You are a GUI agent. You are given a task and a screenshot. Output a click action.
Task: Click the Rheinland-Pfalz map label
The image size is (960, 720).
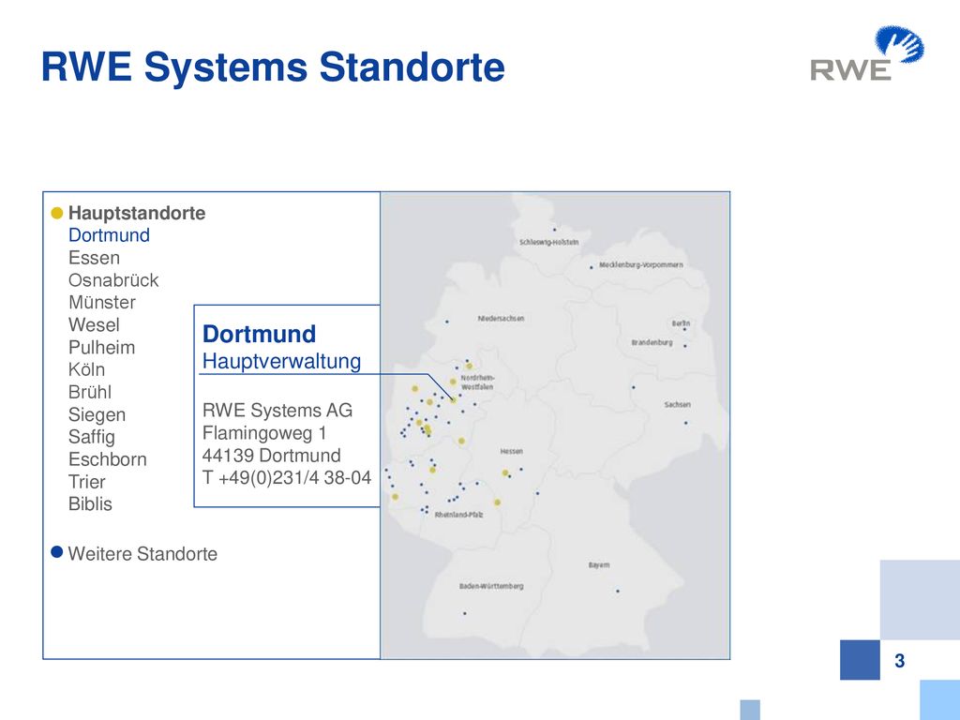(458, 515)
